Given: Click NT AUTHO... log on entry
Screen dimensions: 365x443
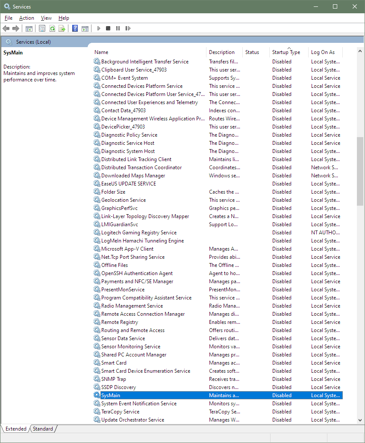Looking at the screenshot, I should 325,233.
